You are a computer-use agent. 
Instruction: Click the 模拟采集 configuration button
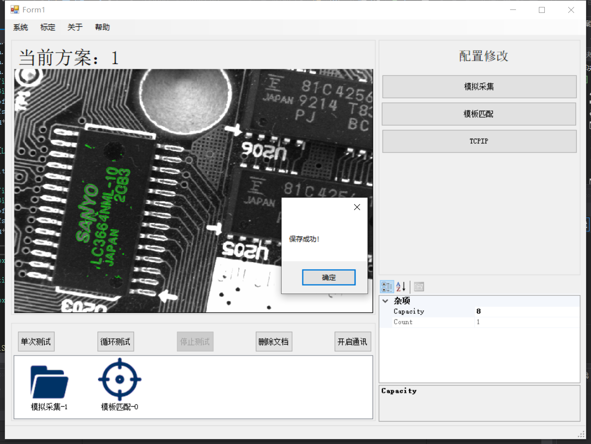coord(479,87)
